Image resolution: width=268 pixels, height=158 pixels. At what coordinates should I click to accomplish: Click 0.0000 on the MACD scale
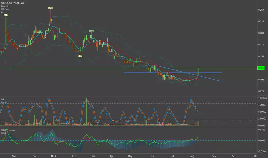262,140
